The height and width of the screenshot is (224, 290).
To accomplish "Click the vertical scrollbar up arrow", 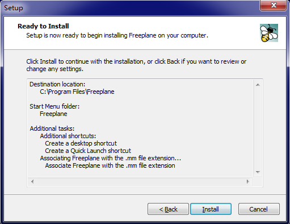I will [x=258, y=85].
